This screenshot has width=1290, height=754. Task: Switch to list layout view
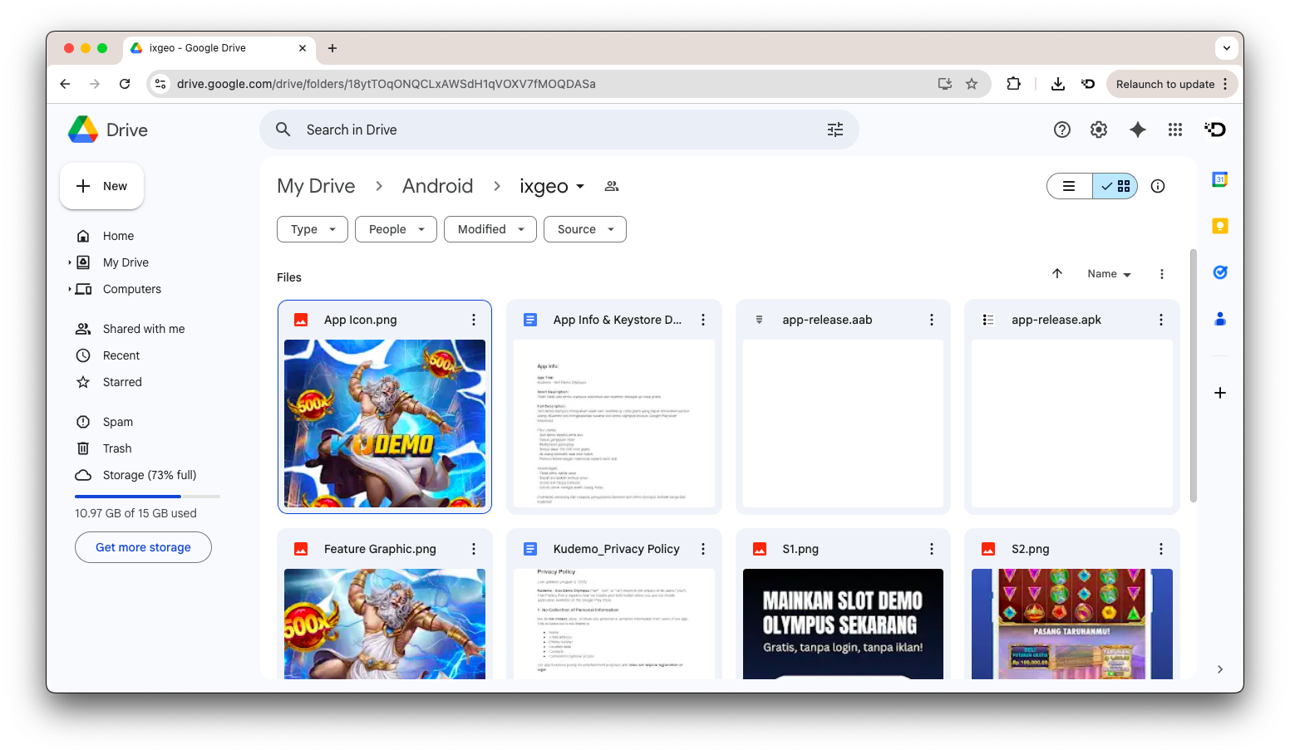point(1070,186)
